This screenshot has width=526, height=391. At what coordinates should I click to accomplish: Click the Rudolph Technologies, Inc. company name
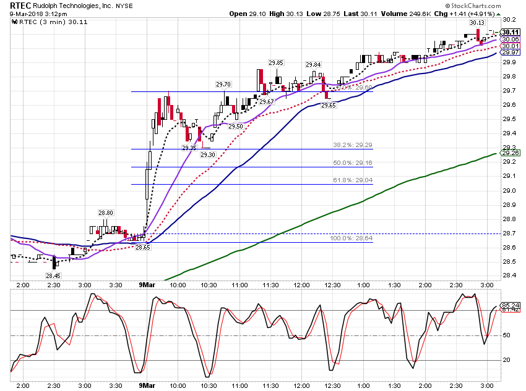click(x=73, y=6)
